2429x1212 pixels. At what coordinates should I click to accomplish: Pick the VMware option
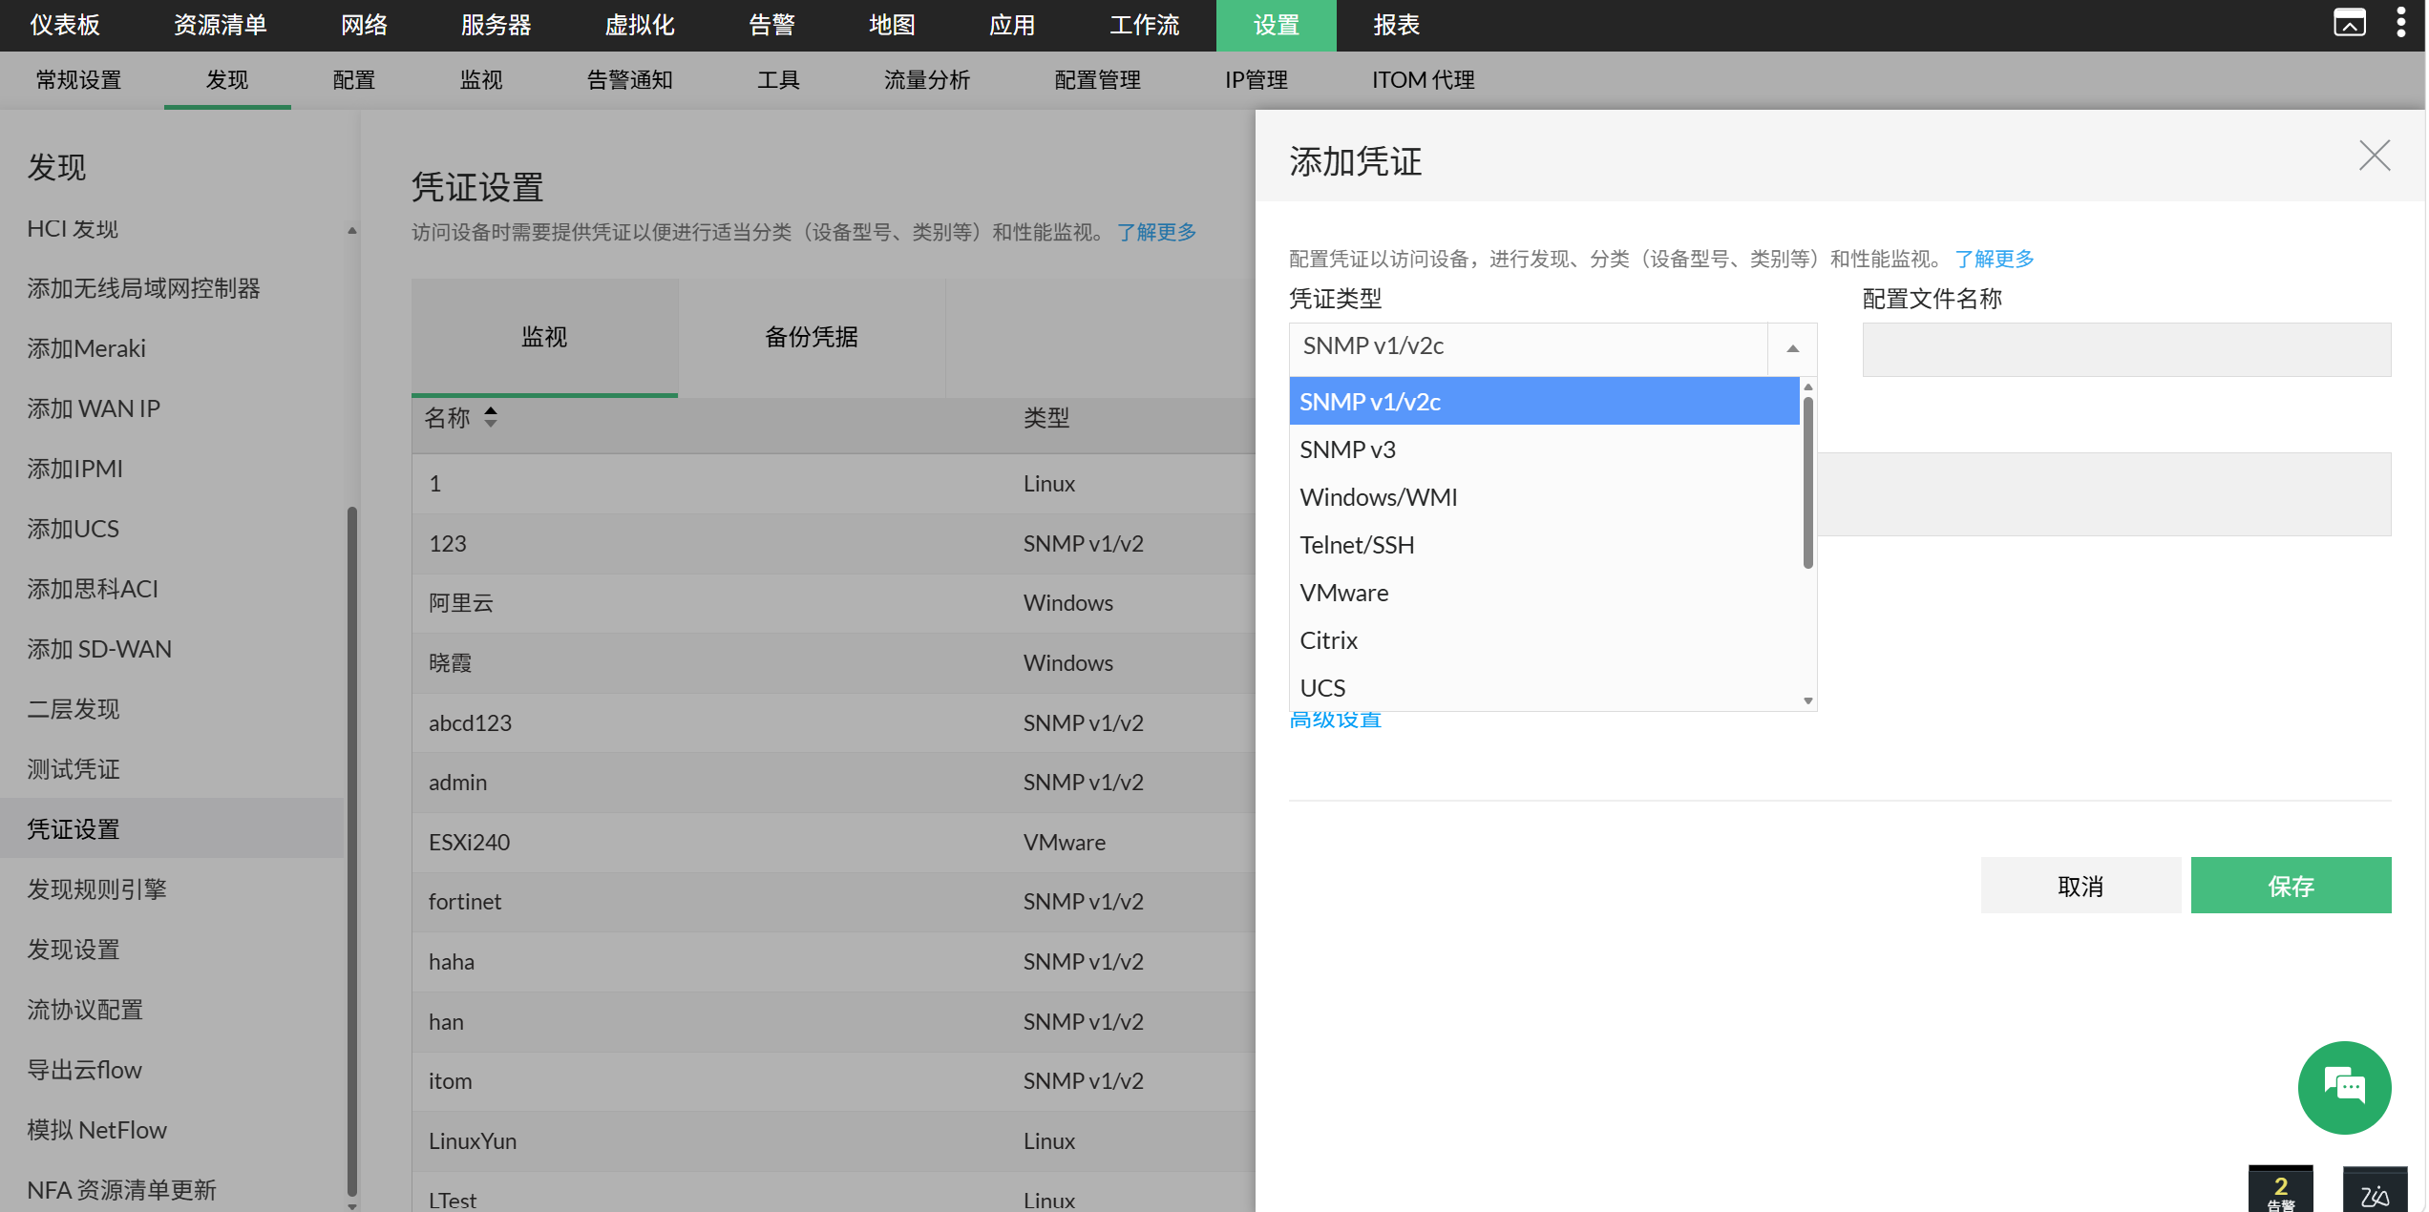[1543, 593]
